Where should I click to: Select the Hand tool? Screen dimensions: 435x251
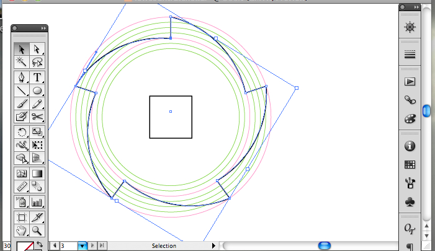pos(22,230)
